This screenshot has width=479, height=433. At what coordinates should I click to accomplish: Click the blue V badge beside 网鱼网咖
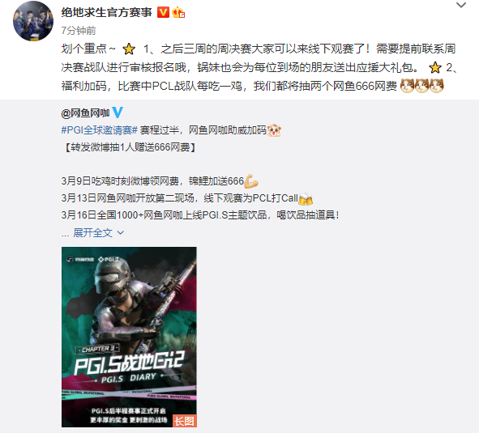point(118,112)
